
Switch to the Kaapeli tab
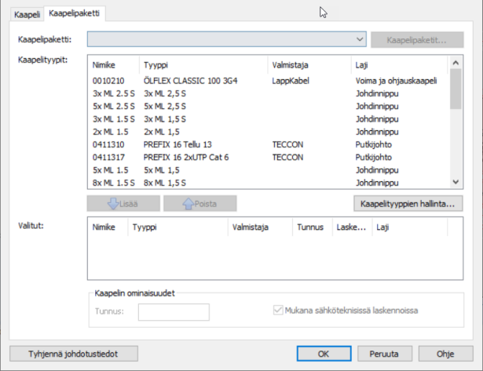pos(27,13)
